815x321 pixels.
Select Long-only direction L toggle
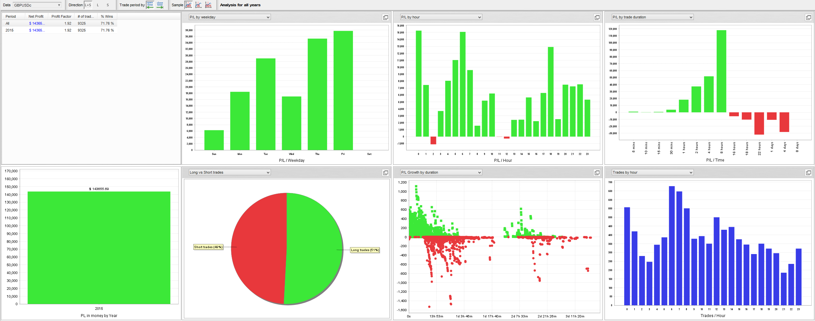pos(98,5)
